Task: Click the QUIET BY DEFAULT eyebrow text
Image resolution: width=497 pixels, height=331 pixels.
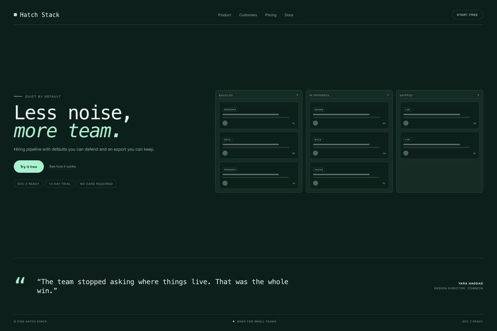Action: [43, 96]
